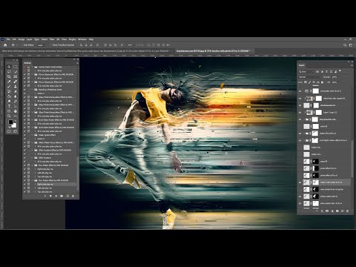
Task: Open the Window menu
Action: [x=82, y=39]
